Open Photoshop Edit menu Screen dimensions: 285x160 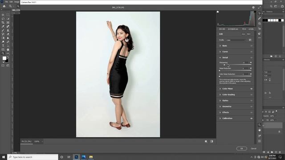pos(11,2)
